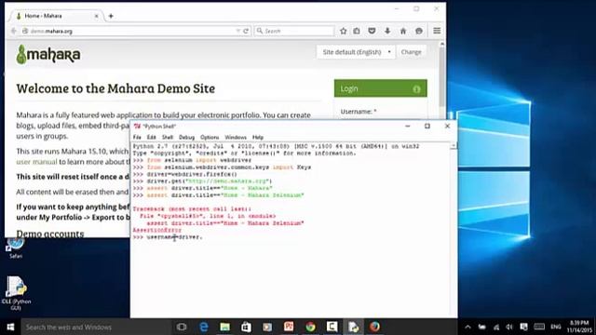Click the Traceback (most recent call last) line

(192, 209)
